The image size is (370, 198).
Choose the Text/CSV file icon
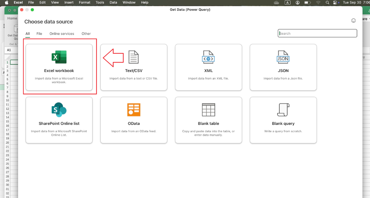(x=134, y=57)
